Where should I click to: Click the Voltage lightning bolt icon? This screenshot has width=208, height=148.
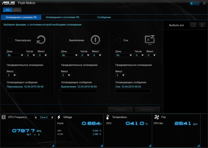coord(59,117)
